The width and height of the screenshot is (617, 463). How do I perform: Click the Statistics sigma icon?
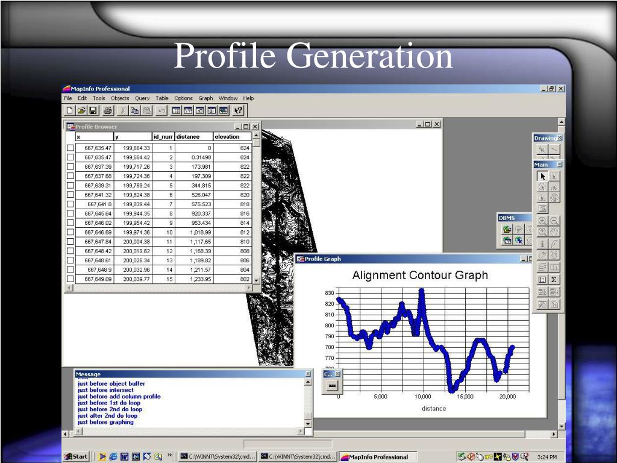click(554, 280)
